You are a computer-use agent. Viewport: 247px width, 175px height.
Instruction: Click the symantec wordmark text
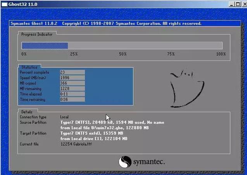(x=149, y=162)
